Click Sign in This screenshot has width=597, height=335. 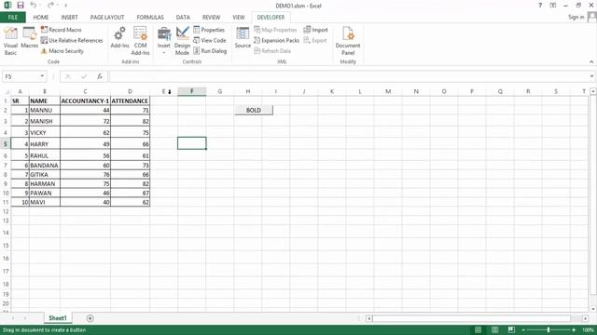[576, 17]
